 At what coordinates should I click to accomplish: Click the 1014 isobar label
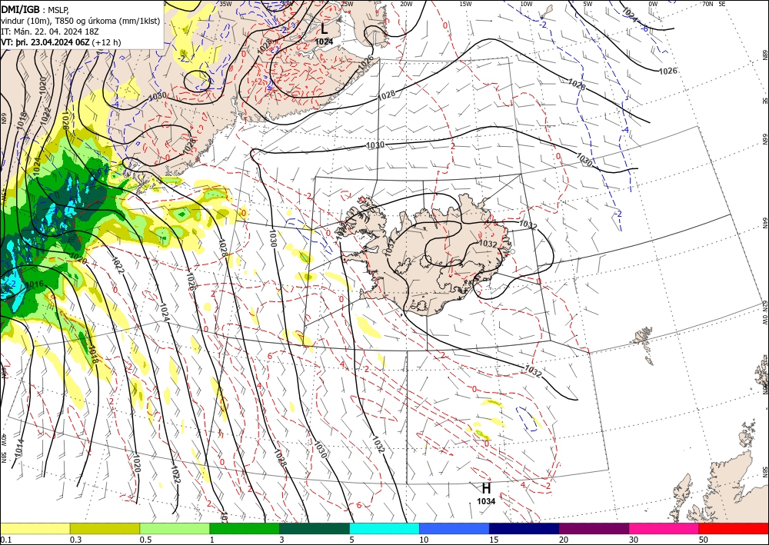click(x=18, y=448)
